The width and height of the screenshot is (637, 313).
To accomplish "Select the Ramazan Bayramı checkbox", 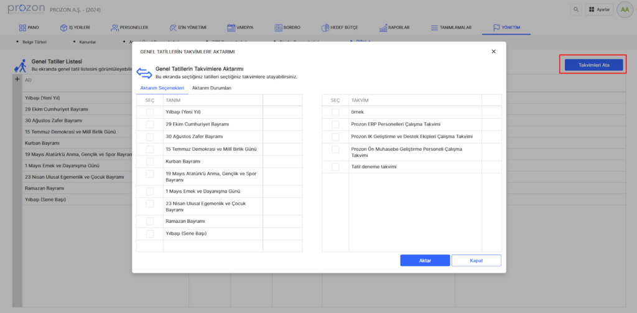I will (x=150, y=221).
